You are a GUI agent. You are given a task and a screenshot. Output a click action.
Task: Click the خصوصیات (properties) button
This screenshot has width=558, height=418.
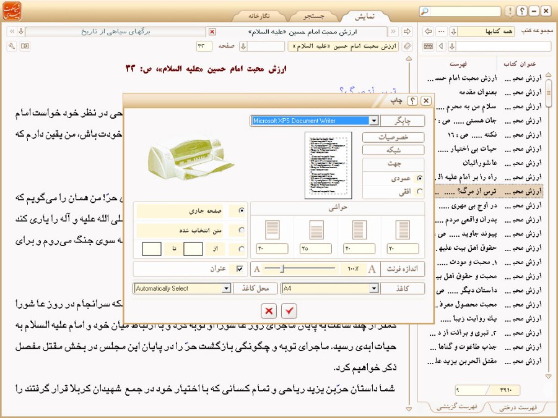[x=393, y=137]
